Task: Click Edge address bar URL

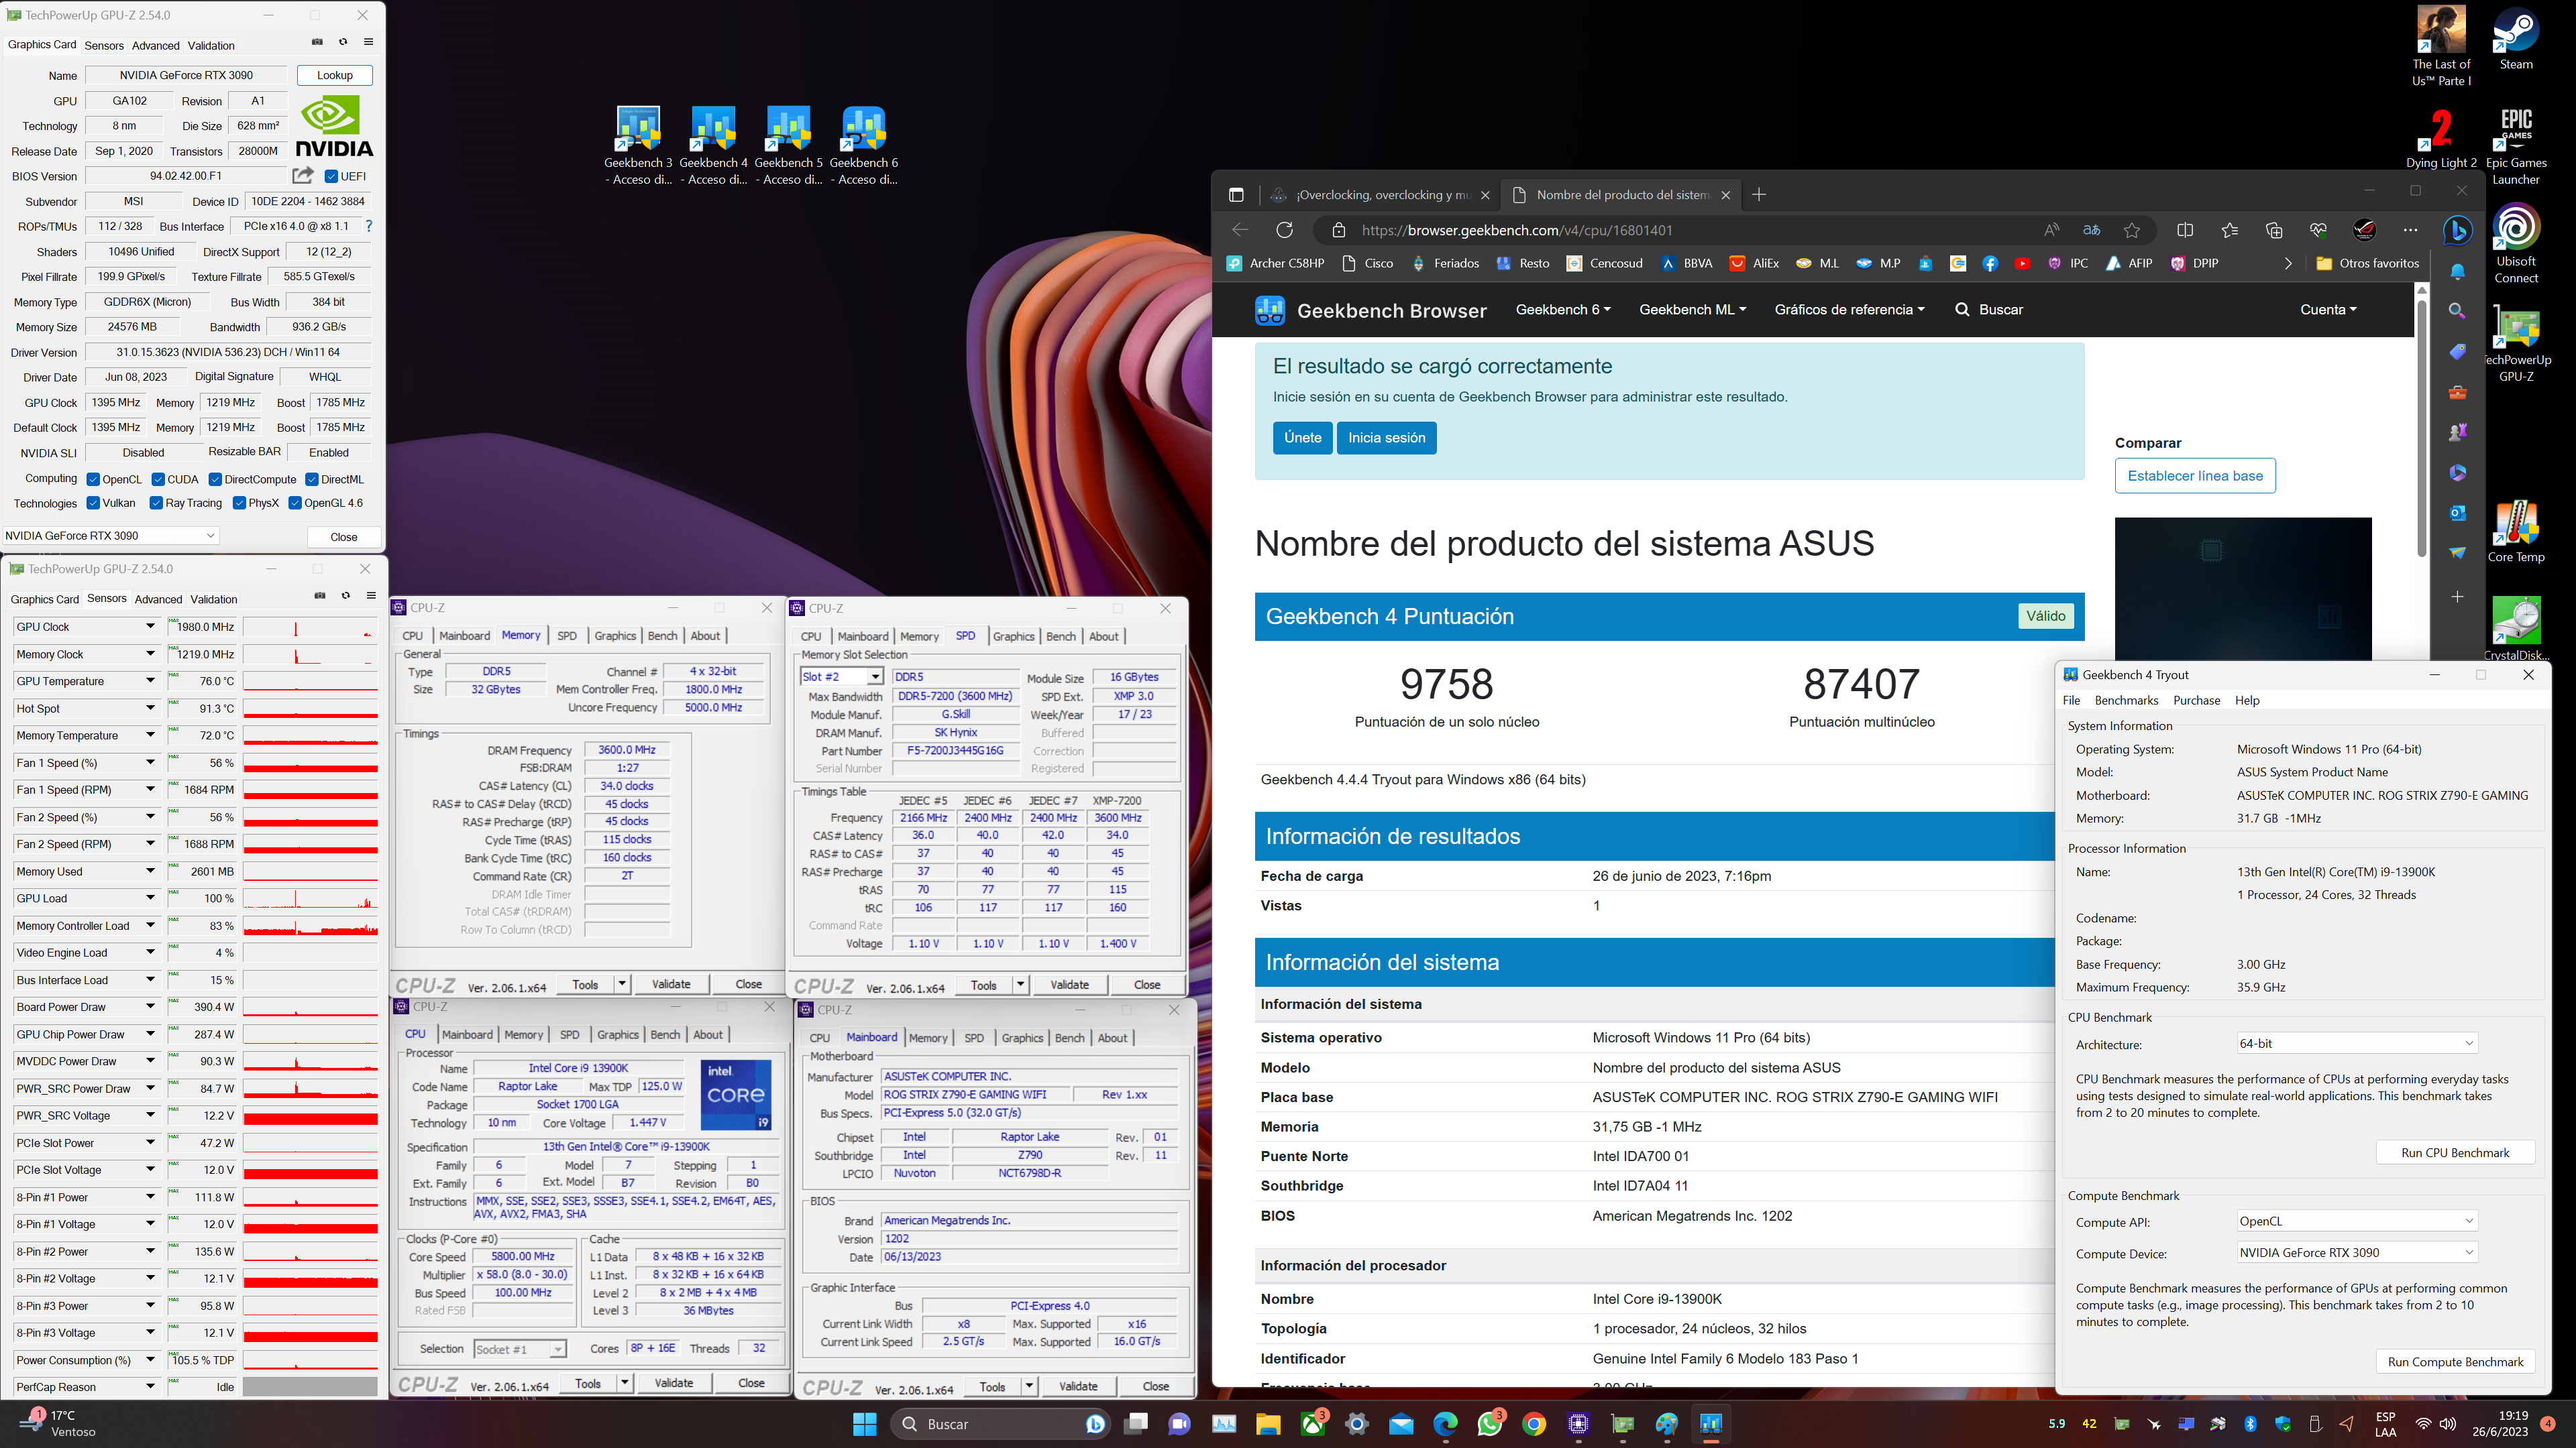Action: pos(1516,230)
